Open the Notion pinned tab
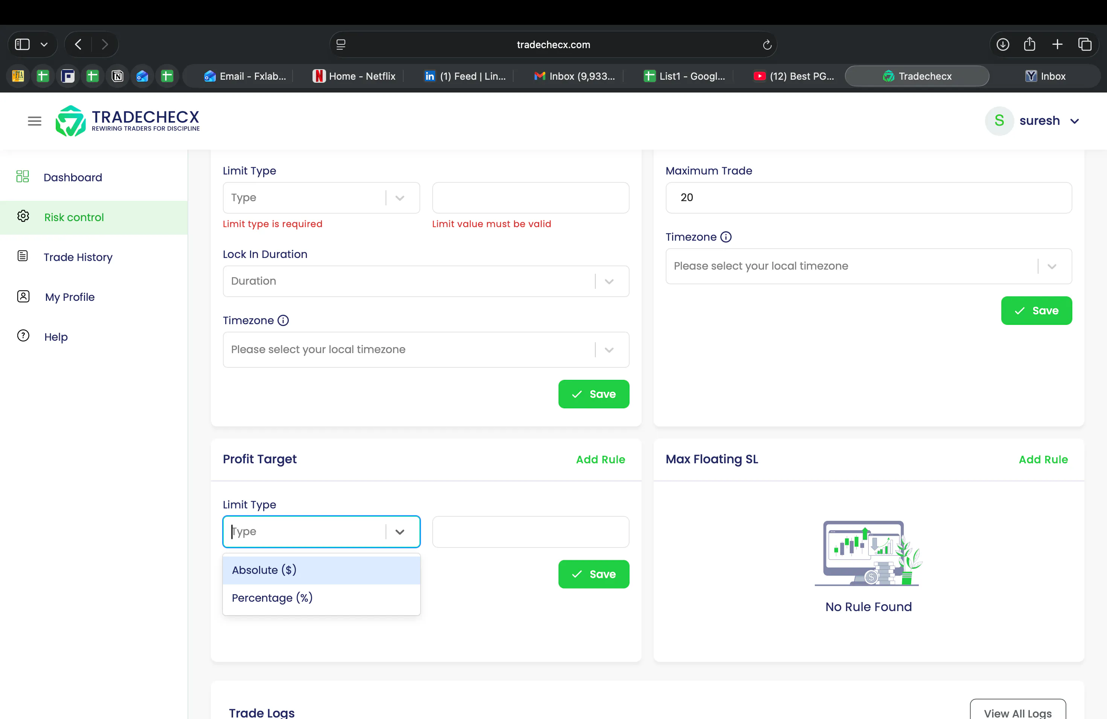This screenshot has width=1107, height=719. point(117,76)
